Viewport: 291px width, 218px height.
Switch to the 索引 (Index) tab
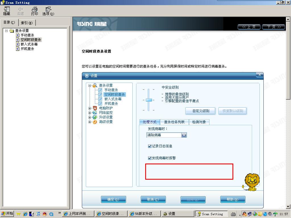coord(26,23)
